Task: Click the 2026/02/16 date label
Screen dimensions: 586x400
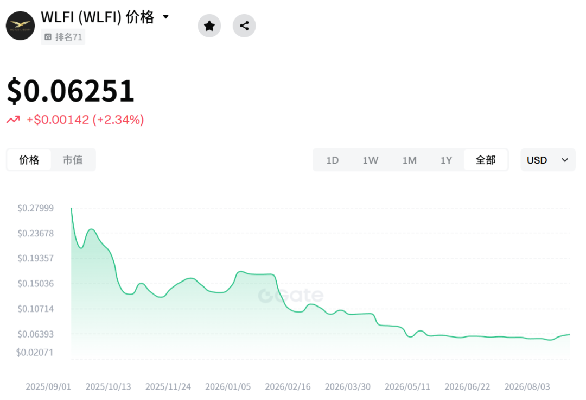Action: (x=288, y=386)
